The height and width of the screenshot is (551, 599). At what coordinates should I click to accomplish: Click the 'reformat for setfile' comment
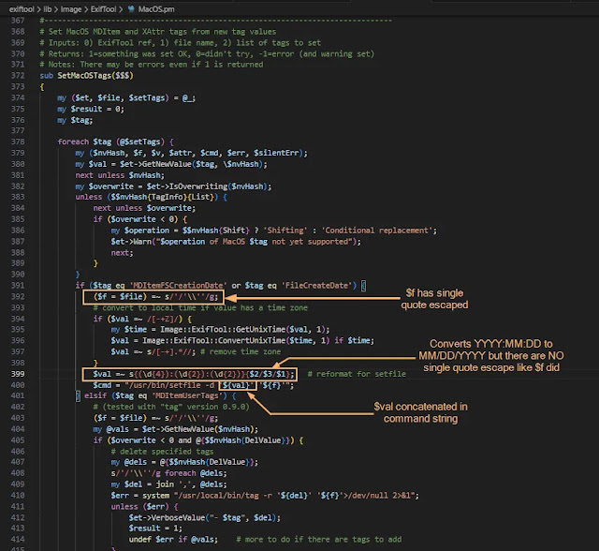[357, 374]
